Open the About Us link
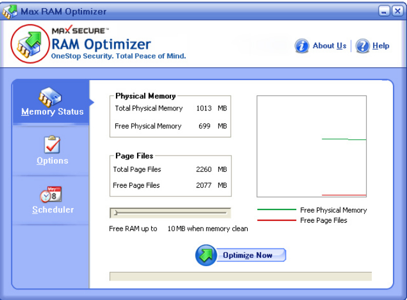Image resolution: width=407 pixels, height=300 pixels. [x=329, y=46]
